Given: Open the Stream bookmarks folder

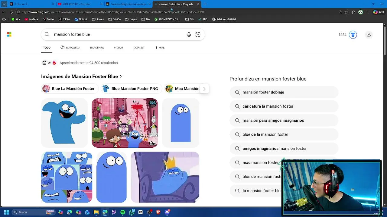Looking at the screenshot, I should pyautogui.click(x=98, y=19).
